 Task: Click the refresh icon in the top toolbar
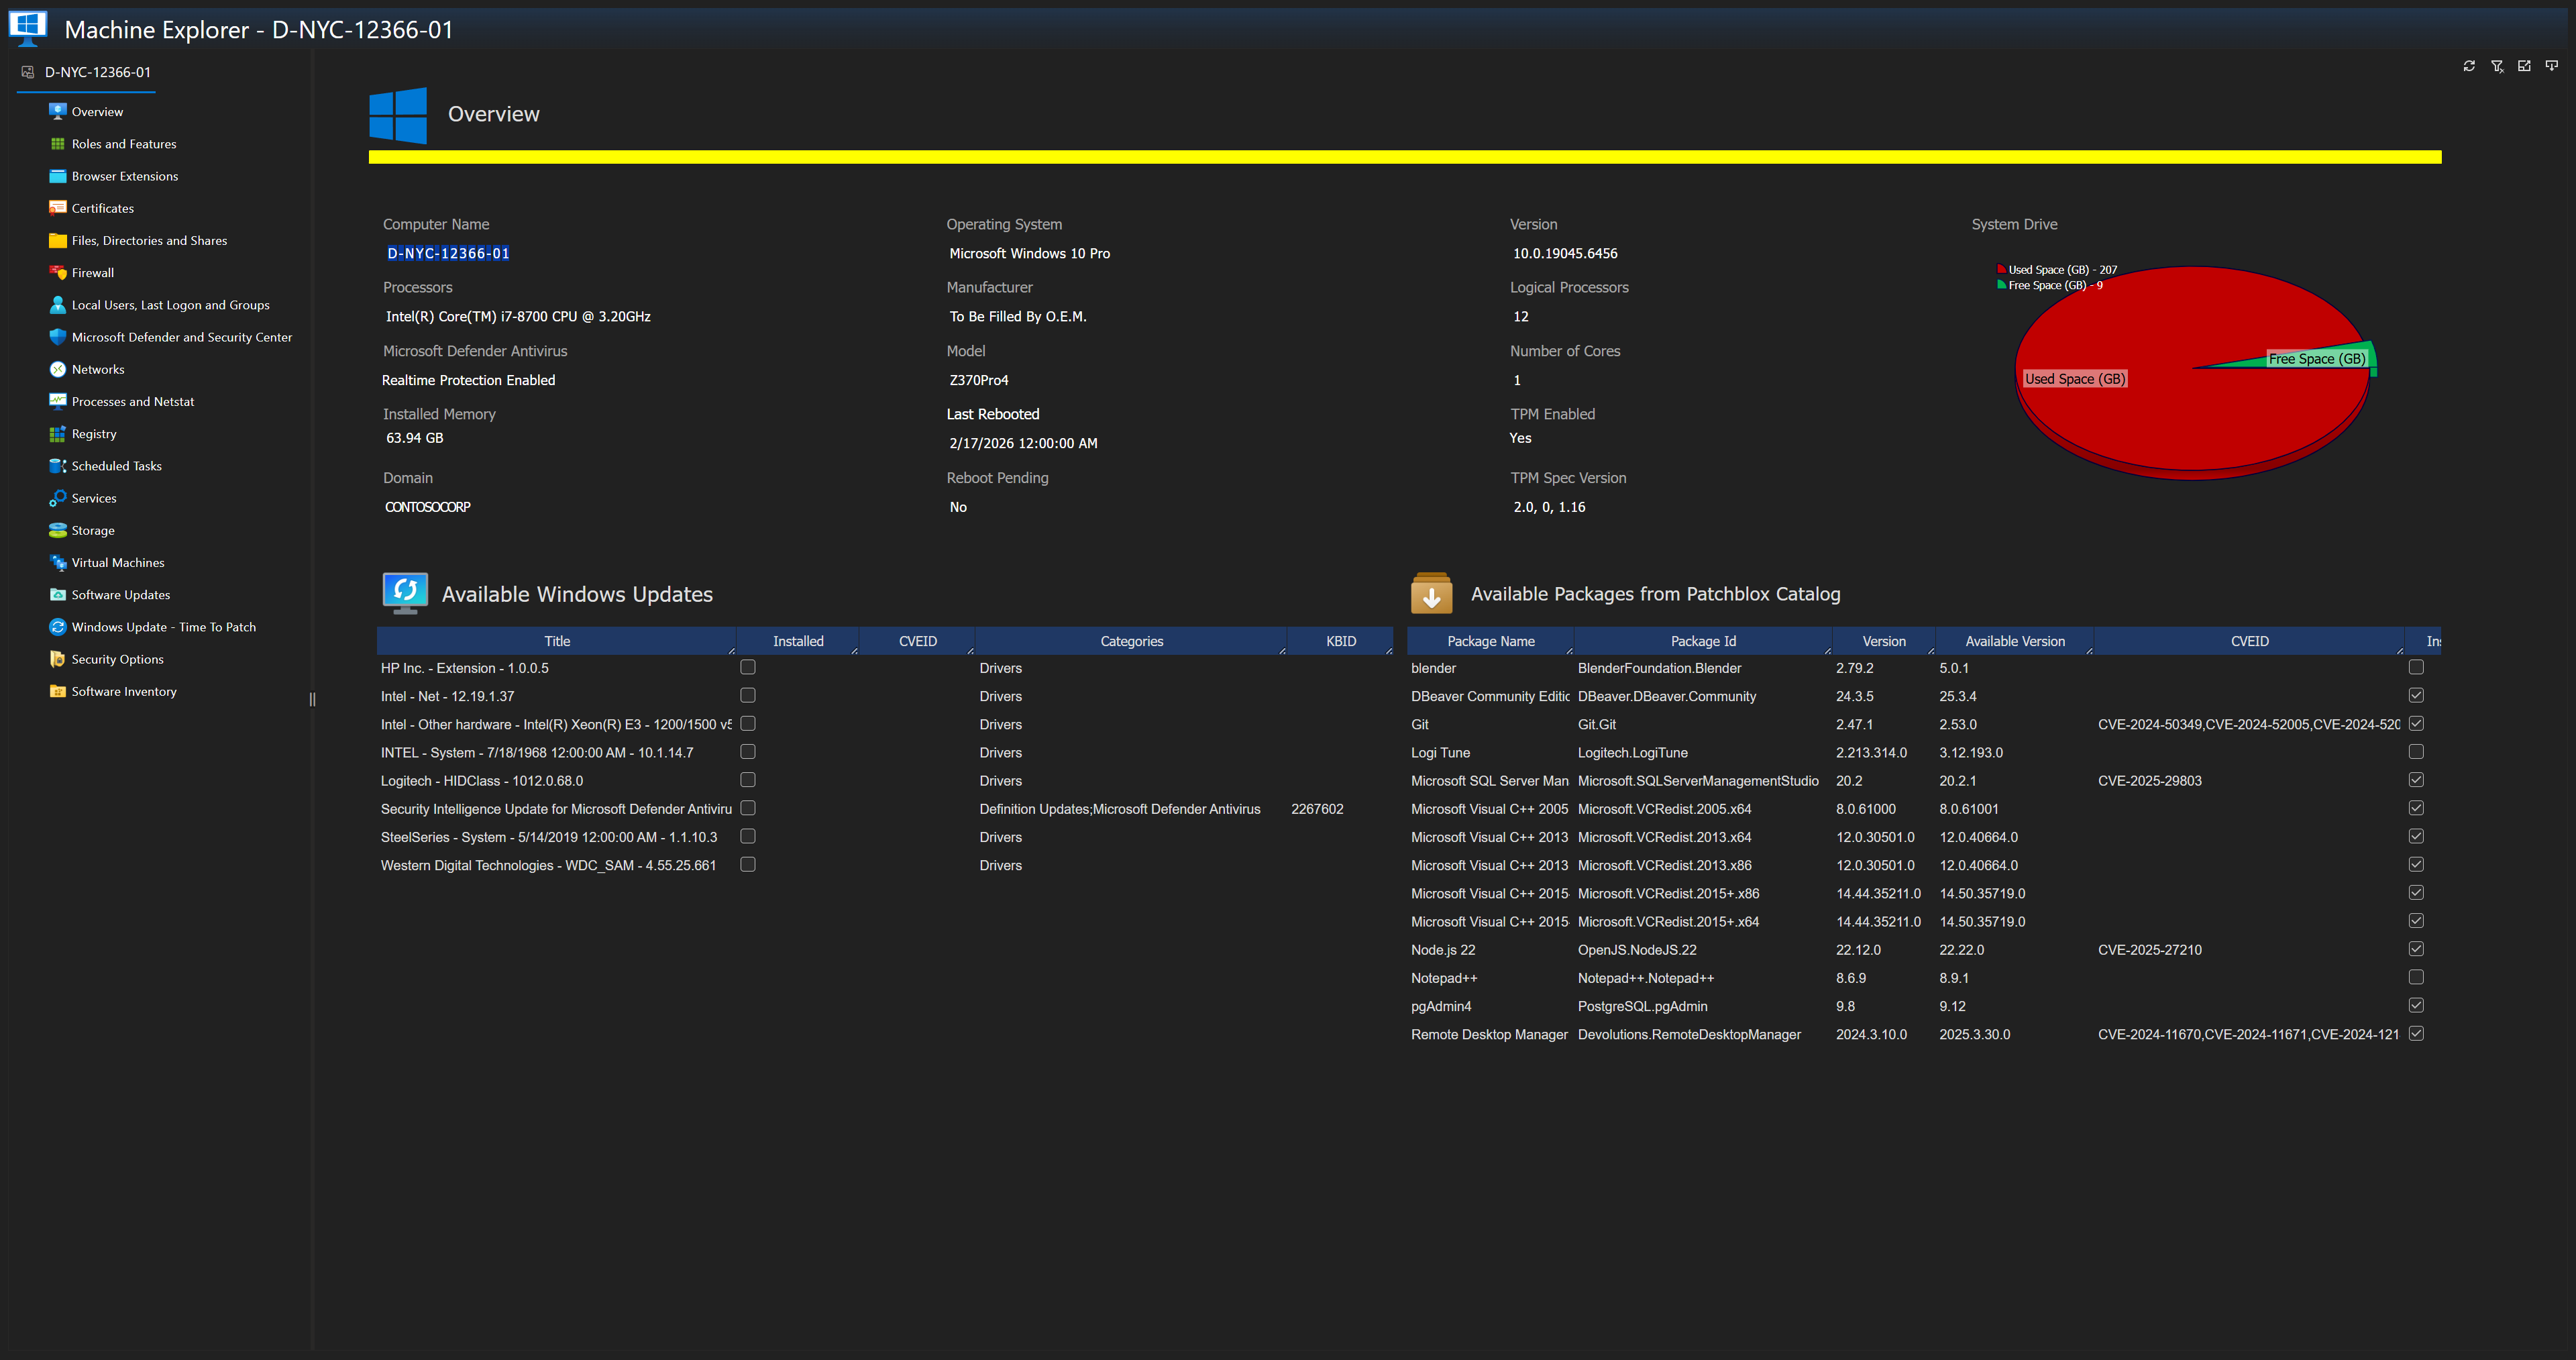pyautogui.click(x=2469, y=66)
